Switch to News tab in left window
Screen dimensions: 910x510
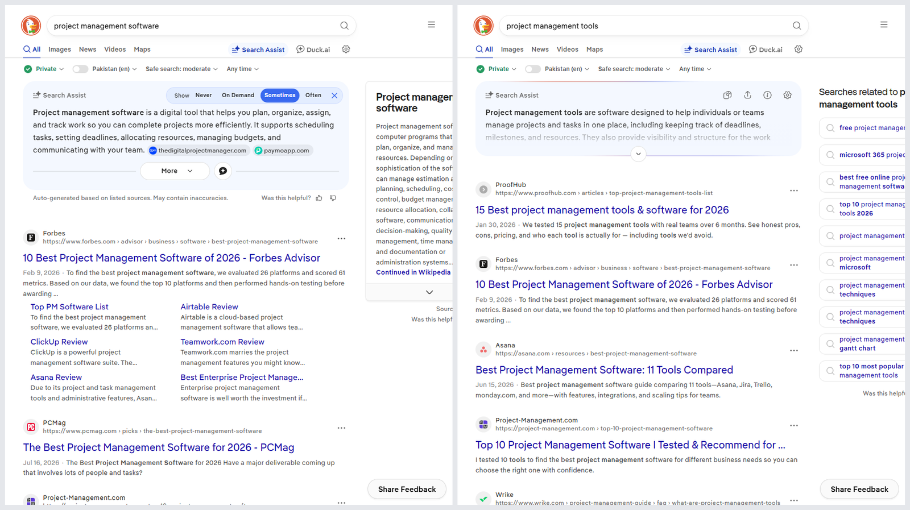(88, 49)
